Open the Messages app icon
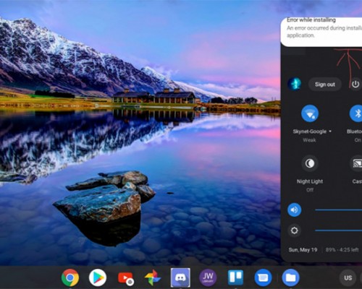Image resolution: width=362 pixels, height=289 pixels. [263, 277]
